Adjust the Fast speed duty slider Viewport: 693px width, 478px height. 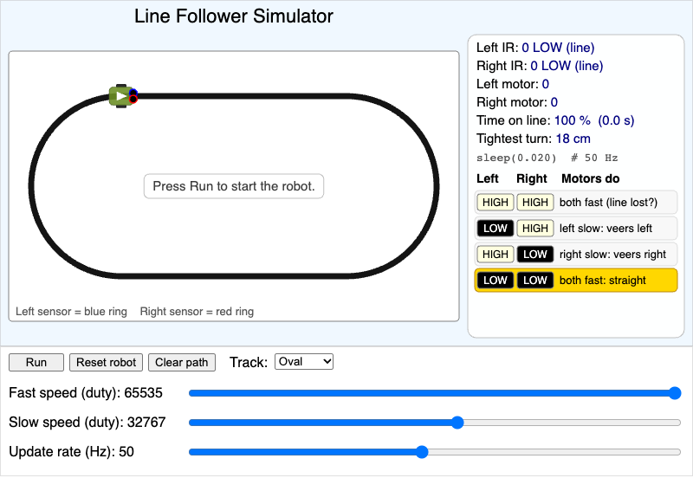[435, 393]
